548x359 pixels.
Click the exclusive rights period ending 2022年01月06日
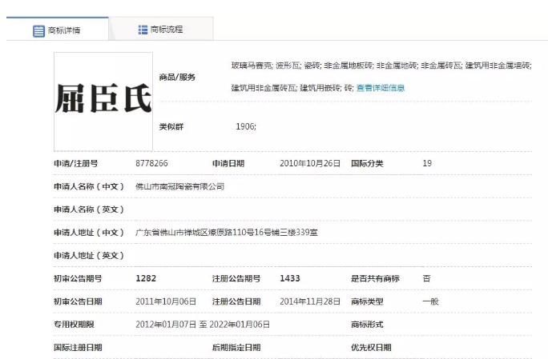click(x=240, y=325)
